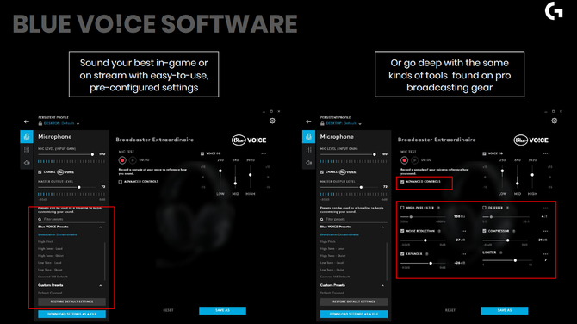Open Expander more options menu
Screen dimensions: 577x324
pyautogui.click(x=463, y=254)
